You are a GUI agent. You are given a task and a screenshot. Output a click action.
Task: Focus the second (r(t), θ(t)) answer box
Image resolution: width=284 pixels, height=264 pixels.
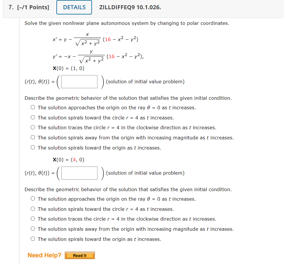pyautogui.click(x=79, y=173)
